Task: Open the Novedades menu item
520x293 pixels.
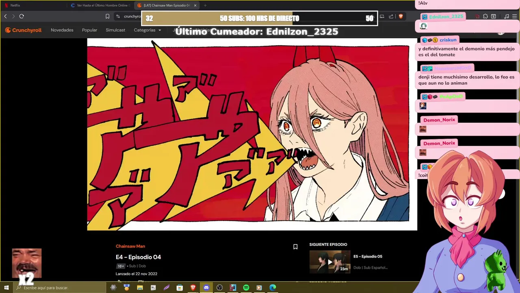Action: click(x=62, y=30)
